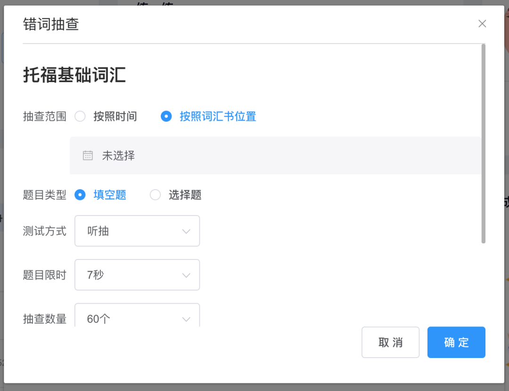
Task: Open the 听抽 test mode selector
Action: click(x=137, y=231)
